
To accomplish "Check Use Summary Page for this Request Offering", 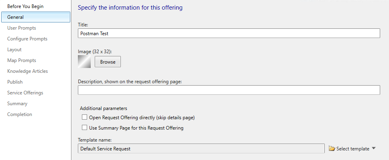I will 85,128.
